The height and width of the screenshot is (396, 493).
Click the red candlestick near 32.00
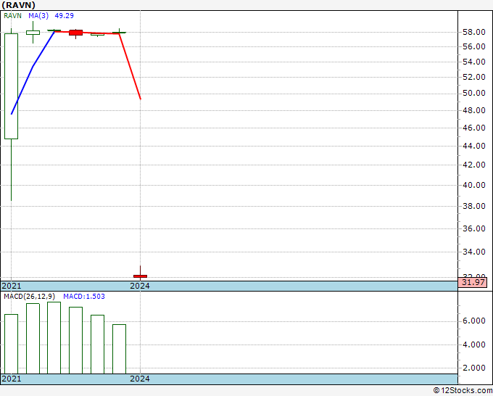pyautogui.click(x=140, y=276)
